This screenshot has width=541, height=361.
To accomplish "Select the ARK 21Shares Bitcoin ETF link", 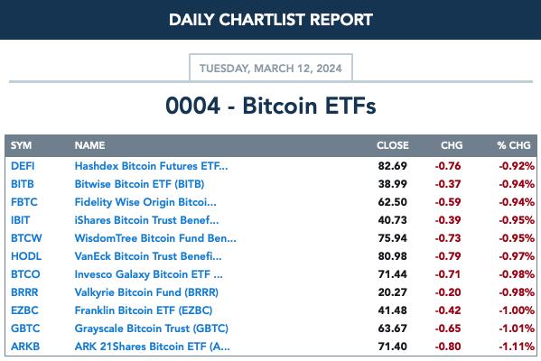I will click(152, 347).
